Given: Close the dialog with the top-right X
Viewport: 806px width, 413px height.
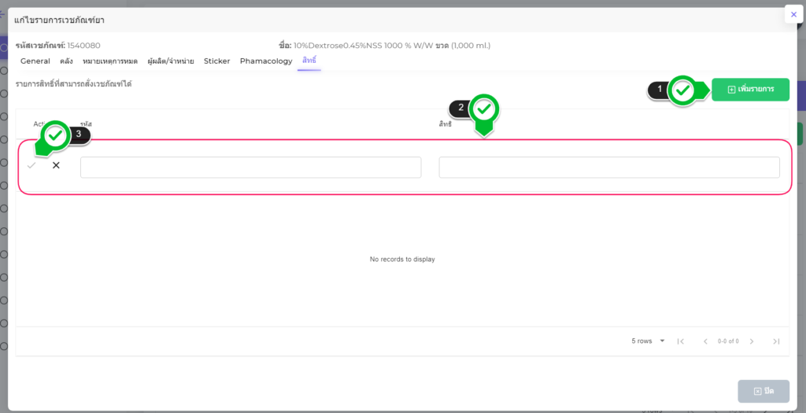Looking at the screenshot, I should [793, 14].
